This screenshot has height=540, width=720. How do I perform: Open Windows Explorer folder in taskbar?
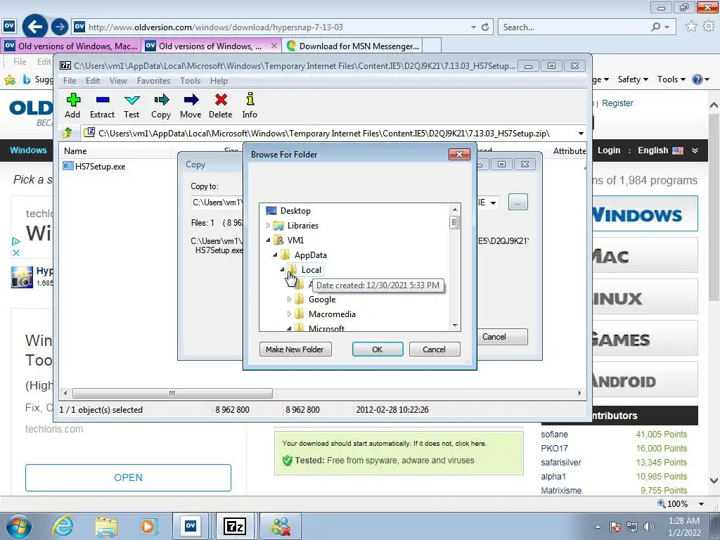pos(107,526)
